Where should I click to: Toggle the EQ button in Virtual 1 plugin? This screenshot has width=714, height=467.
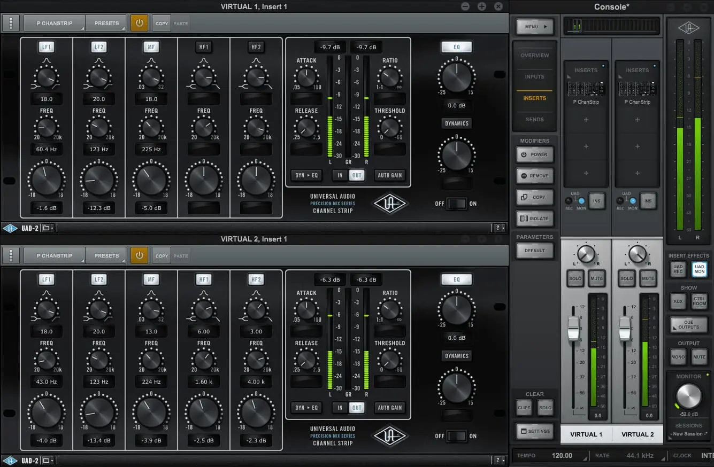coord(456,47)
